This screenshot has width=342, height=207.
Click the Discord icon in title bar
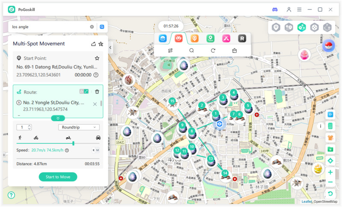(275, 9)
